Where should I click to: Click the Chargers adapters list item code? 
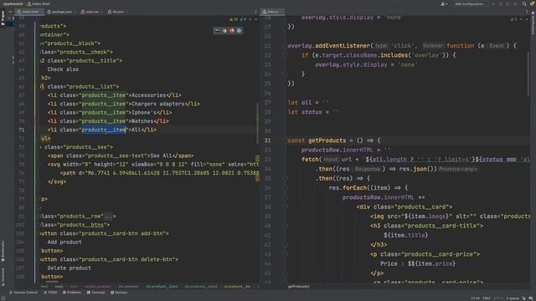coord(123,104)
